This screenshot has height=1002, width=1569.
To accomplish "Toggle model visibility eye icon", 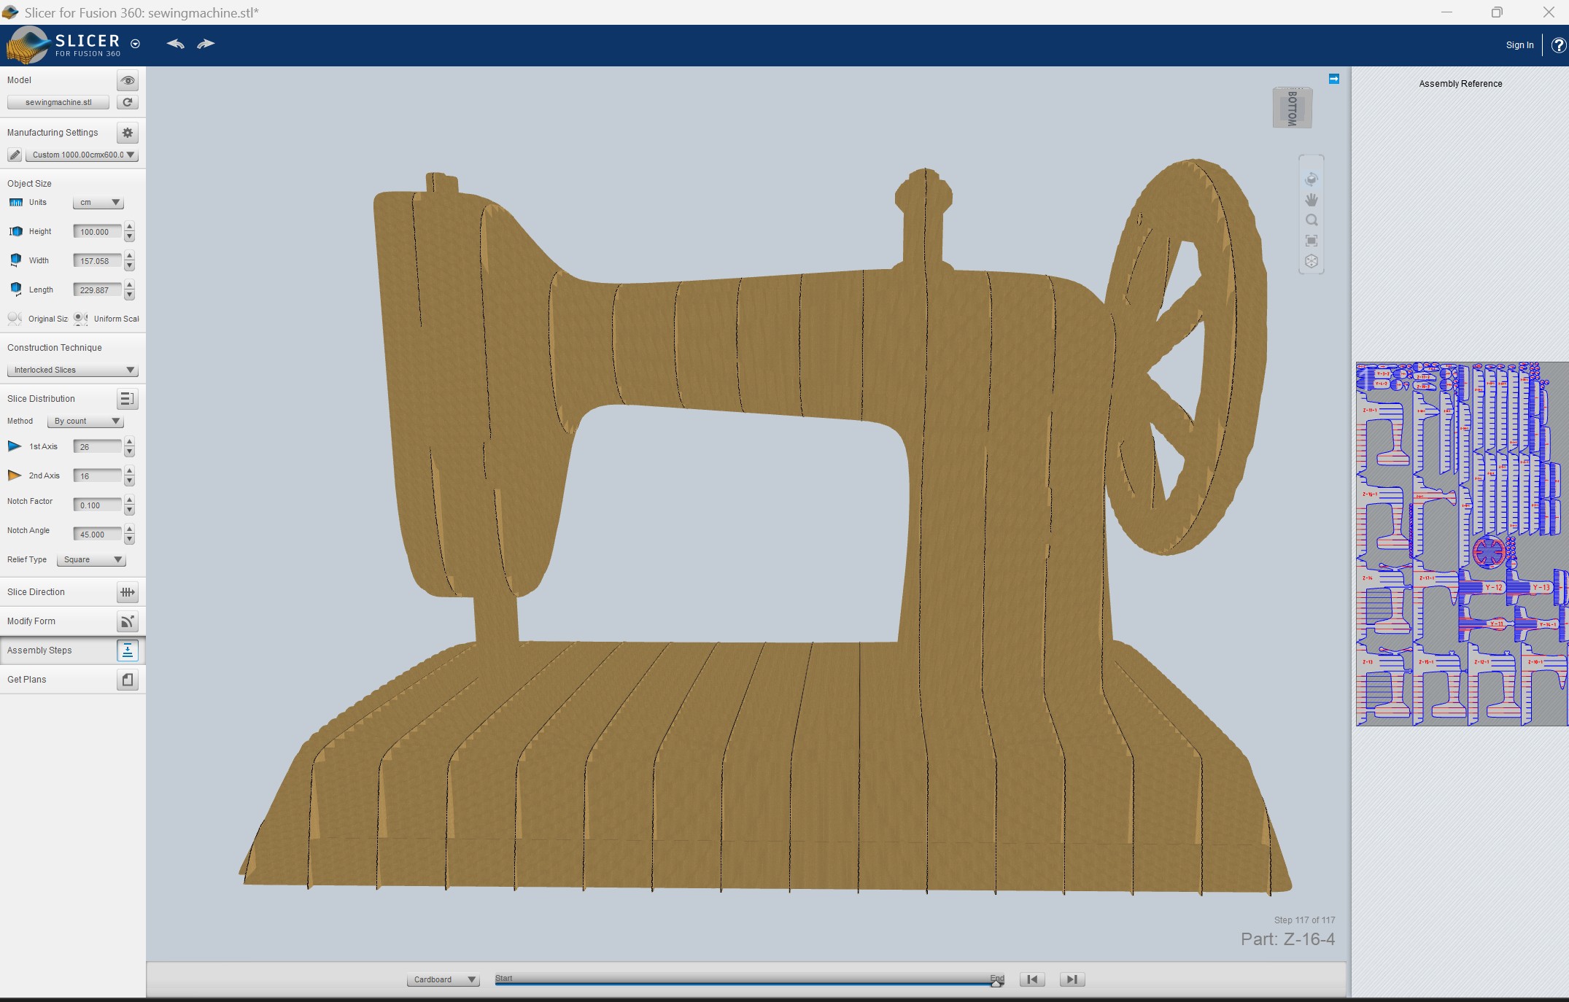I will (x=128, y=80).
